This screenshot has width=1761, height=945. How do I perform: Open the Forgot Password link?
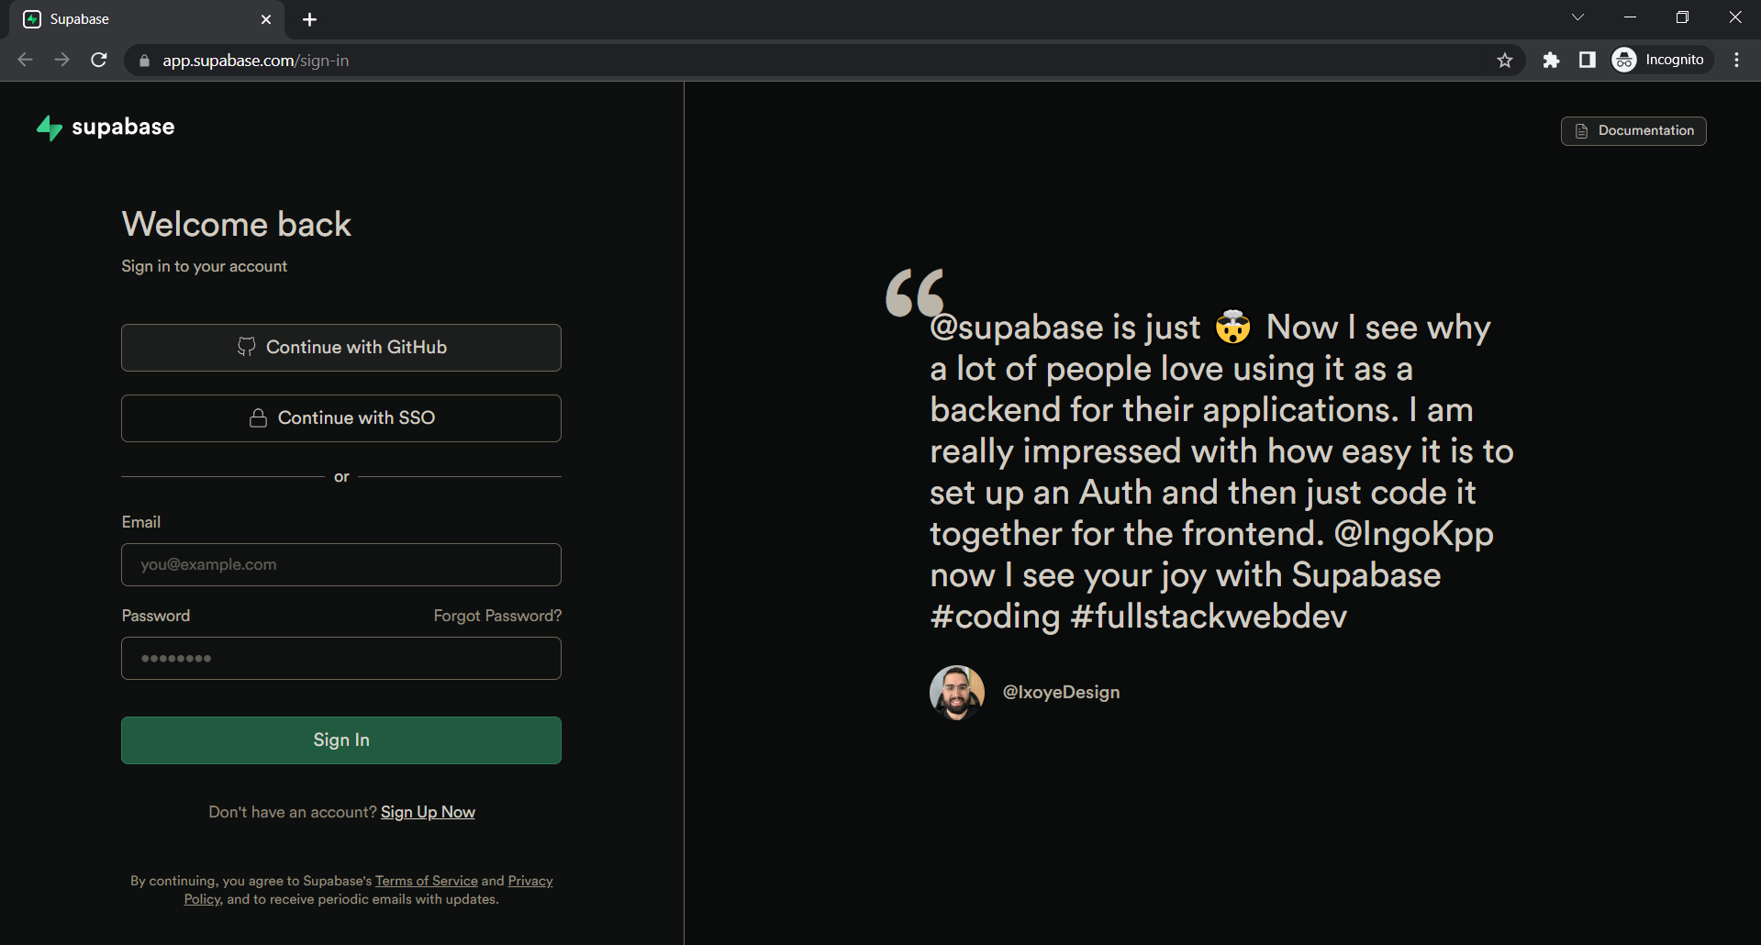(x=497, y=616)
